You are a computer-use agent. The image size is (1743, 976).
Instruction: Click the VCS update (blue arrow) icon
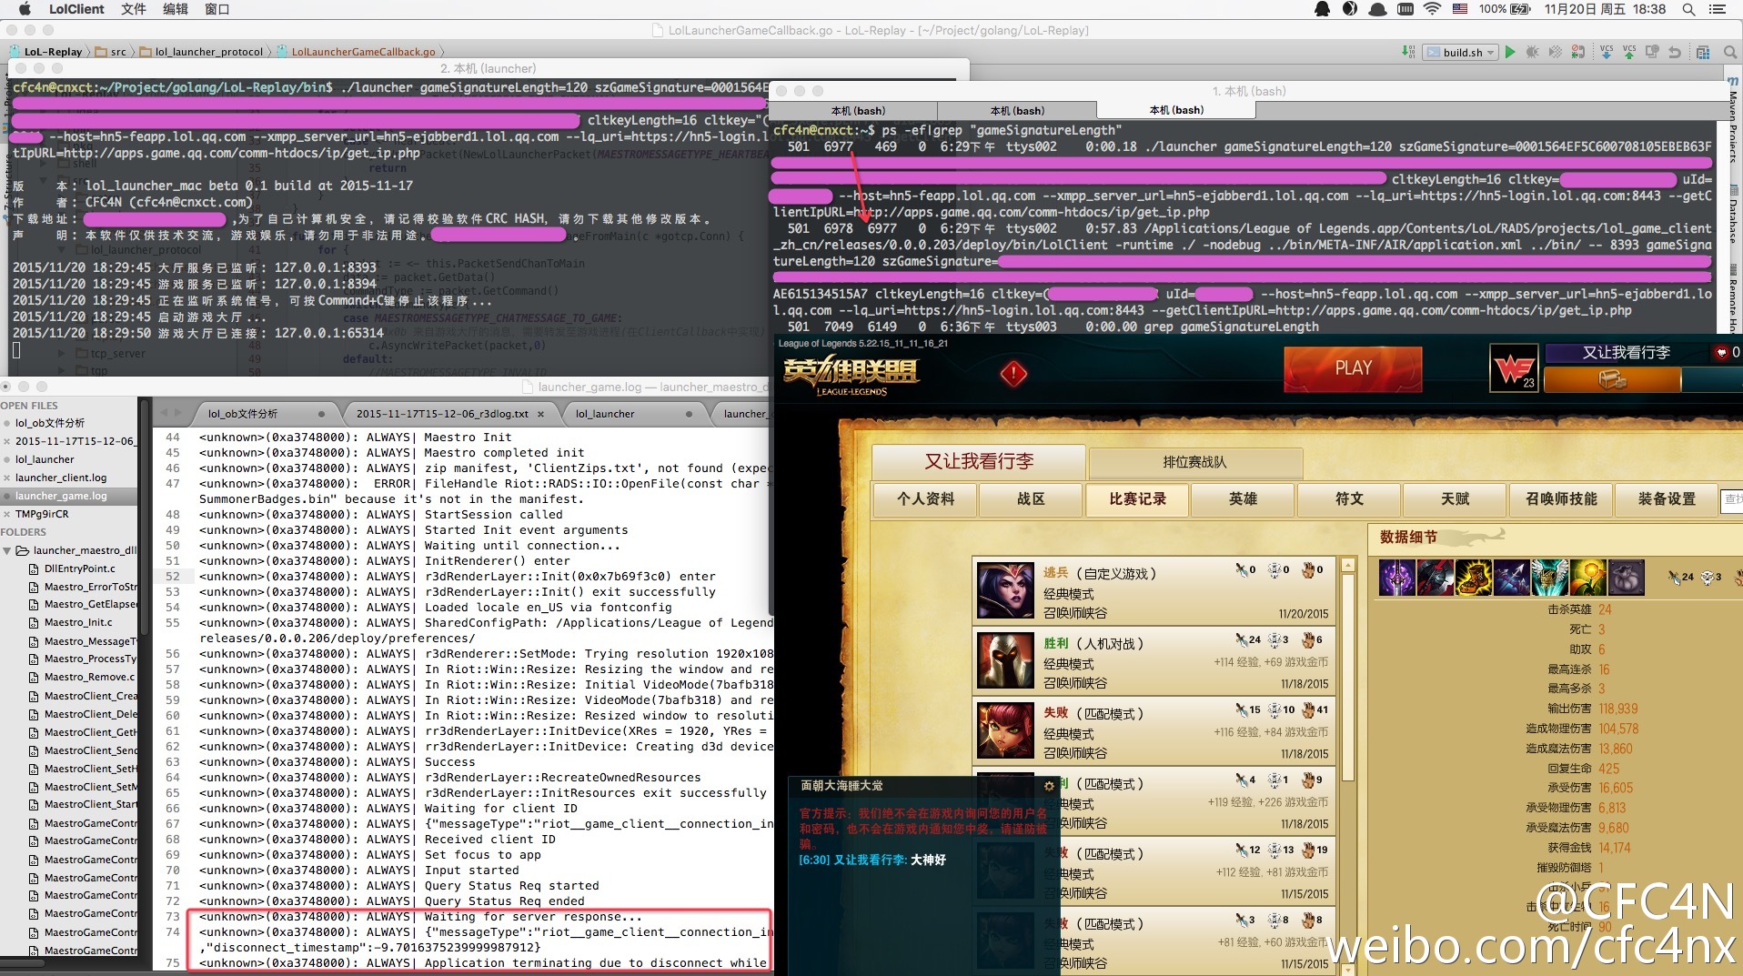point(1607,52)
